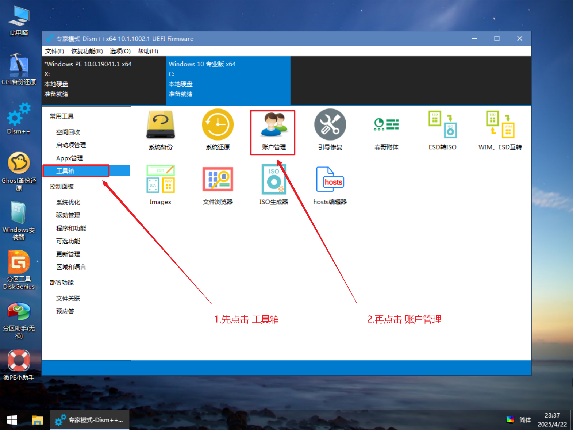573x430 pixels.
Task: Select Windows安装器 desktop icon
Action: (x=19, y=221)
